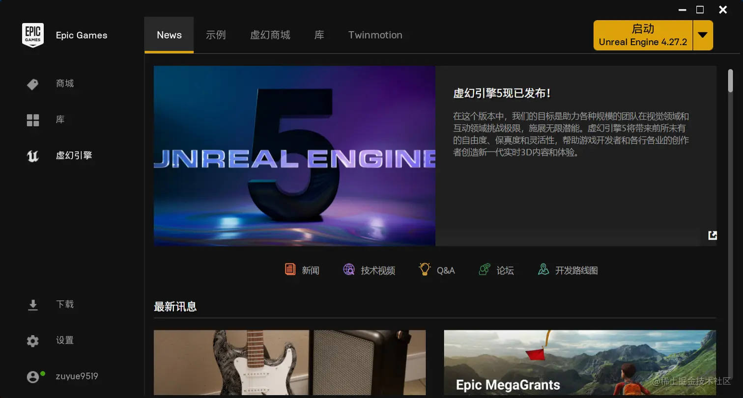
Task: Switch to the News tab
Action: click(169, 35)
